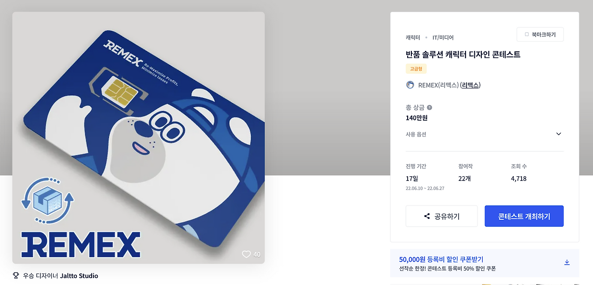Click the coupon download icon in the banner
Image resolution: width=593 pixels, height=285 pixels.
point(567,262)
